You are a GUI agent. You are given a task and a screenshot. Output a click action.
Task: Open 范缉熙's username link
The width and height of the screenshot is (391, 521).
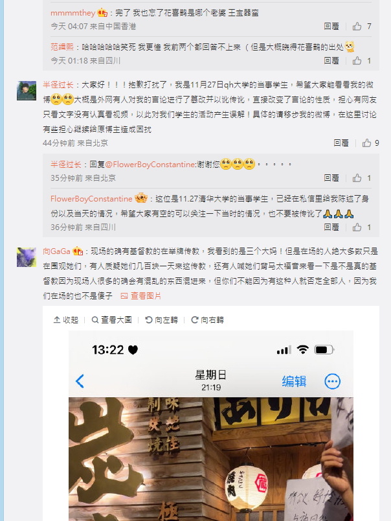click(x=61, y=47)
